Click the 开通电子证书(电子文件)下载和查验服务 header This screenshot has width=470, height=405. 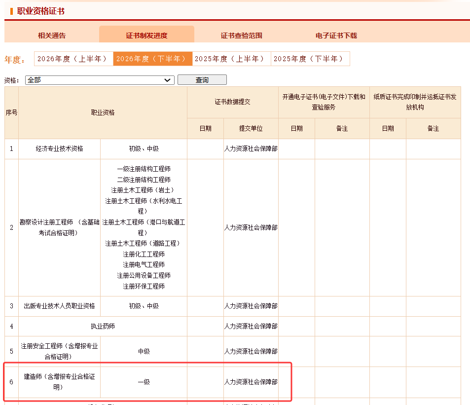tap(324, 102)
